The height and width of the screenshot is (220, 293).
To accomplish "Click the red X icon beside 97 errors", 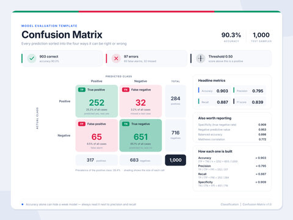I will click(116, 59).
